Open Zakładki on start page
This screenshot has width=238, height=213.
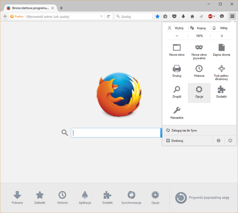click(x=40, y=197)
